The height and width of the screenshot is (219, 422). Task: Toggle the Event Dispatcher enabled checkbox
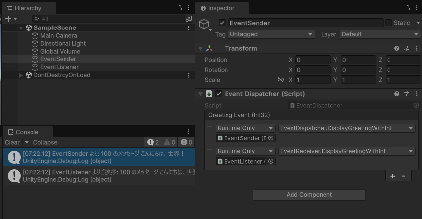(x=219, y=94)
